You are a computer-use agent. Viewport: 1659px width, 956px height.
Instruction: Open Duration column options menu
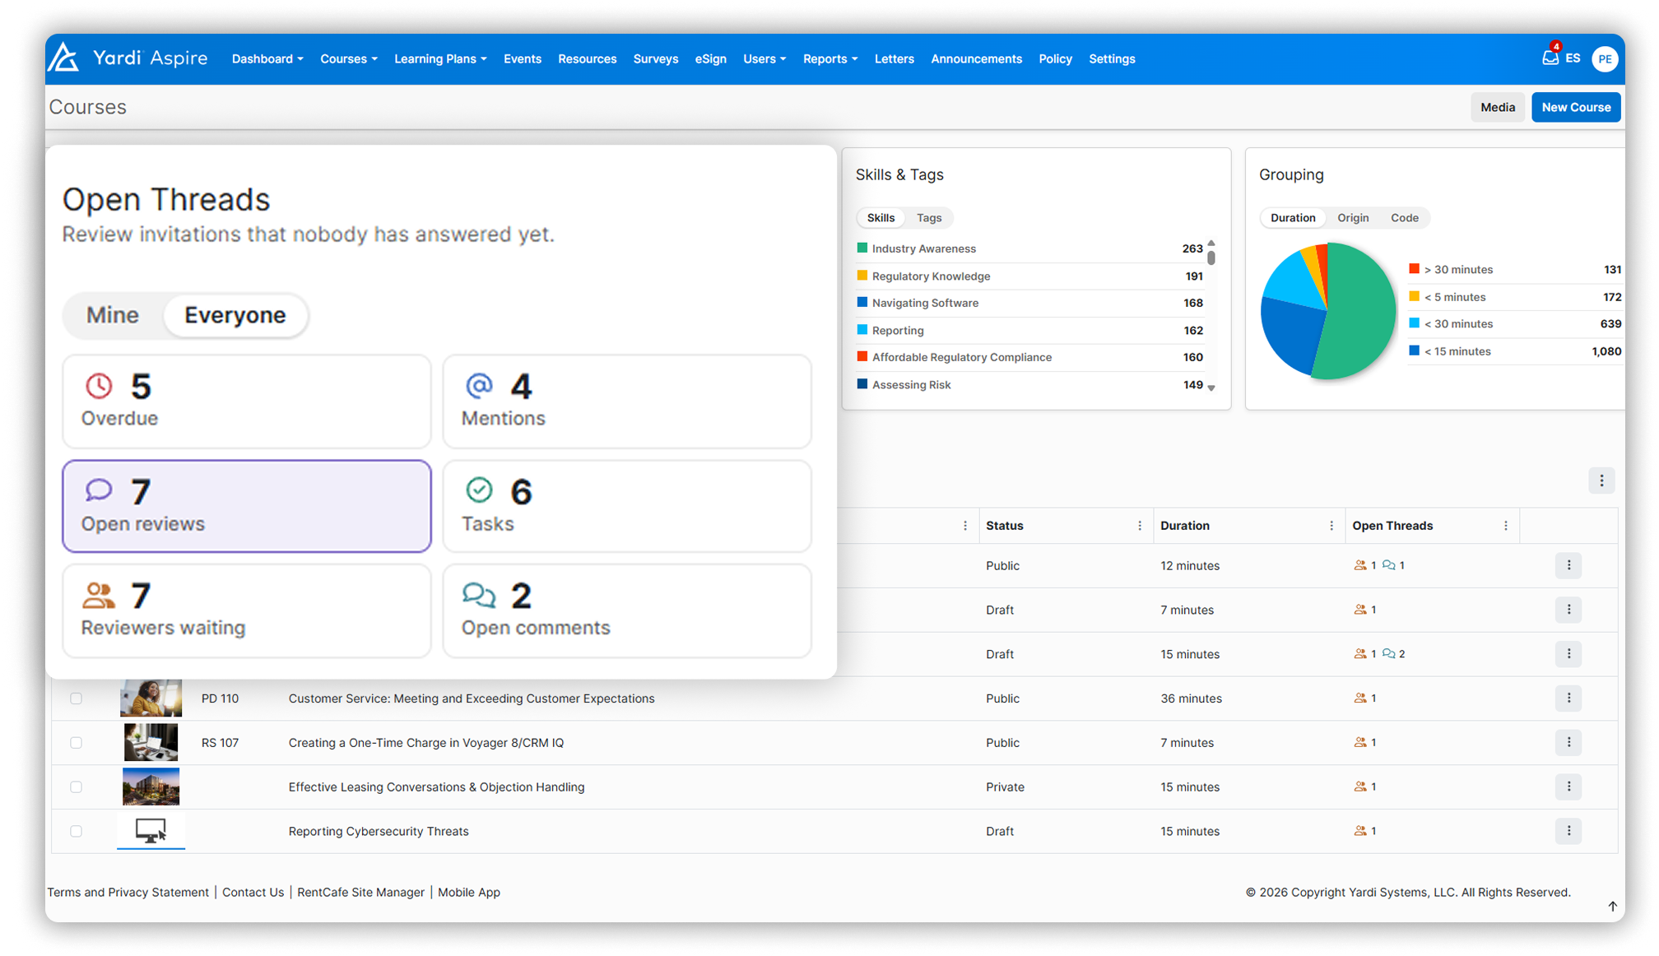[x=1331, y=526]
